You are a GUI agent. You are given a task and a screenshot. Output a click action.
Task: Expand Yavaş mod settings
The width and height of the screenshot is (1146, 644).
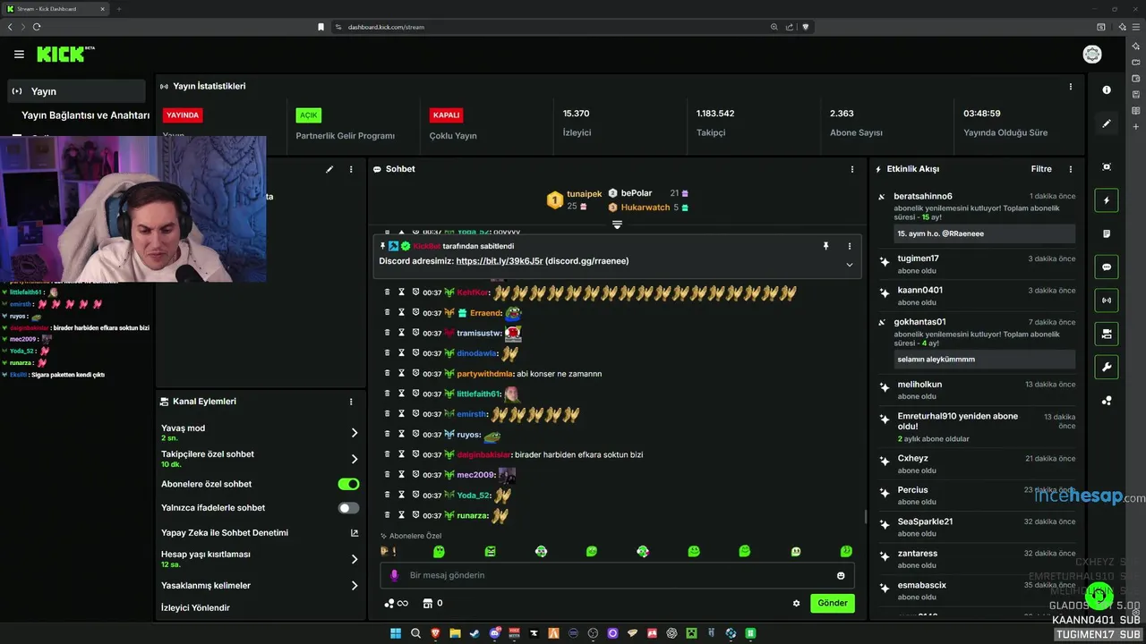click(355, 433)
